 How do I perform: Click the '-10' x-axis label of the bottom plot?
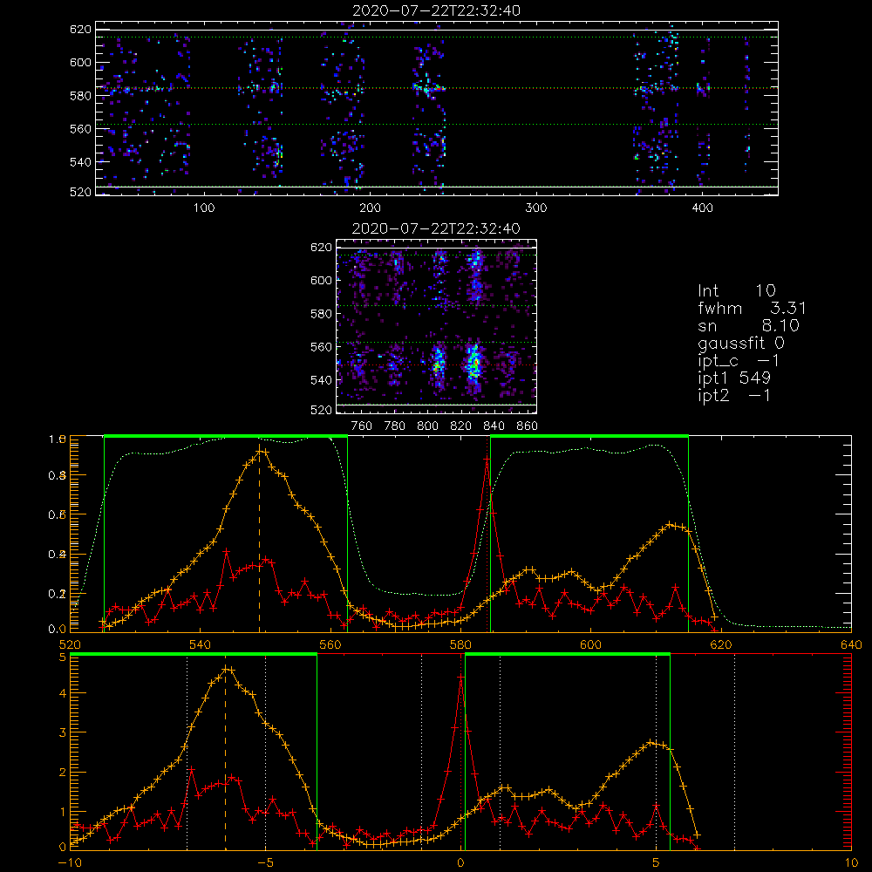[70, 862]
